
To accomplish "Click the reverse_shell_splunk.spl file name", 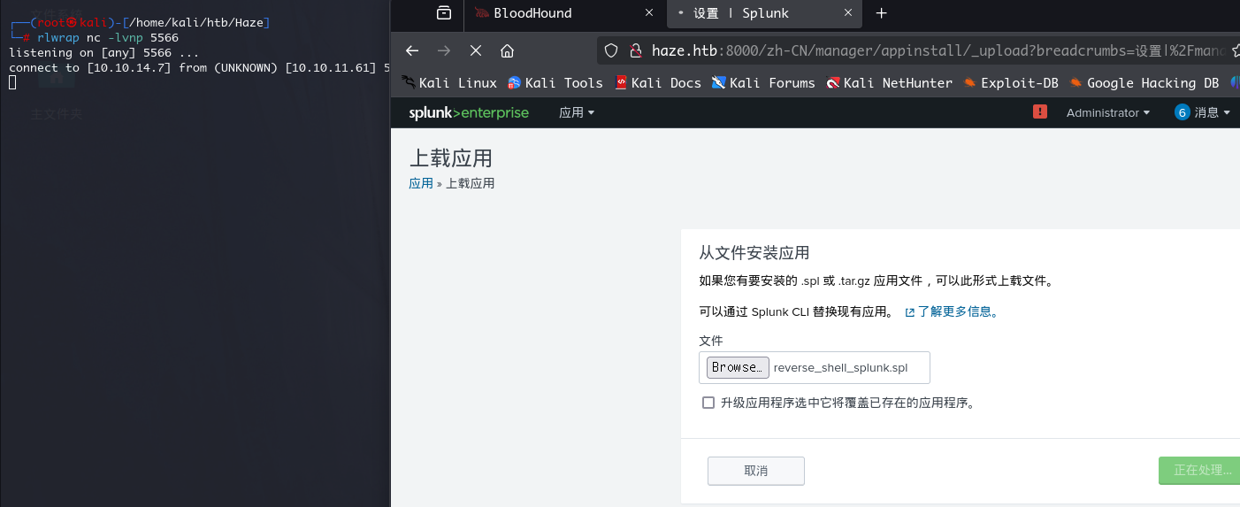I will 840,368.
